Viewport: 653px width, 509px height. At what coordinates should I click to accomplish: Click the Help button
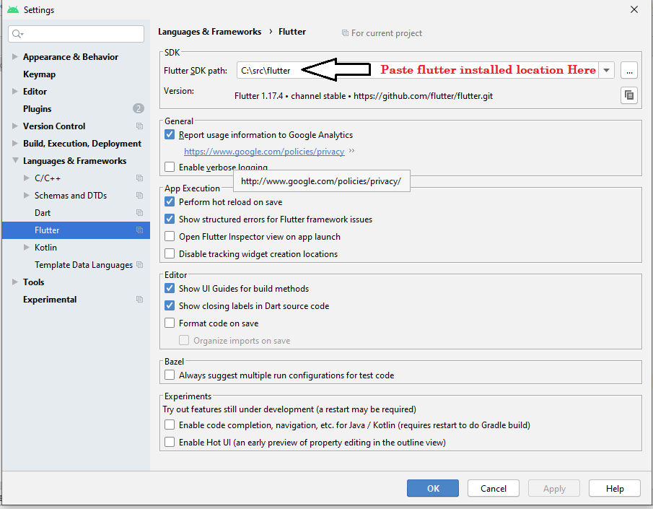tap(614, 488)
